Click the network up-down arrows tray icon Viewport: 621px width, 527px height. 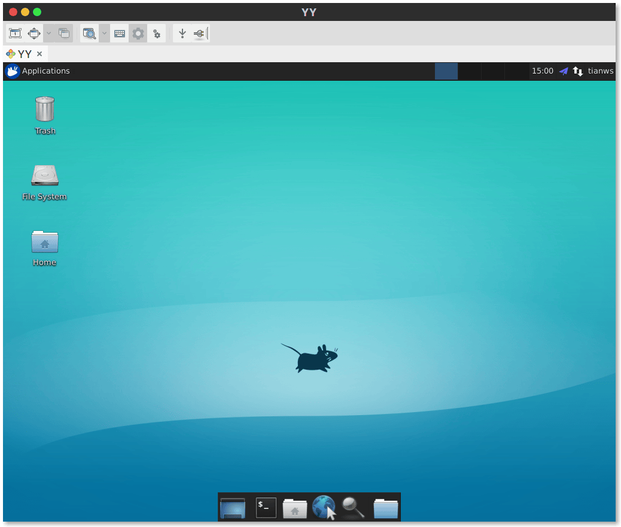tap(578, 71)
